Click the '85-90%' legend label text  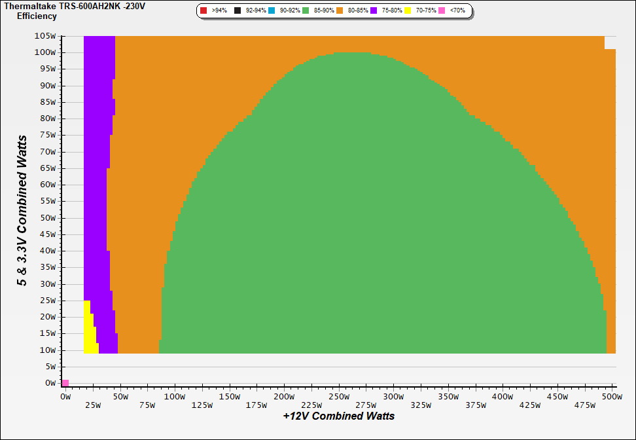(323, 11)
